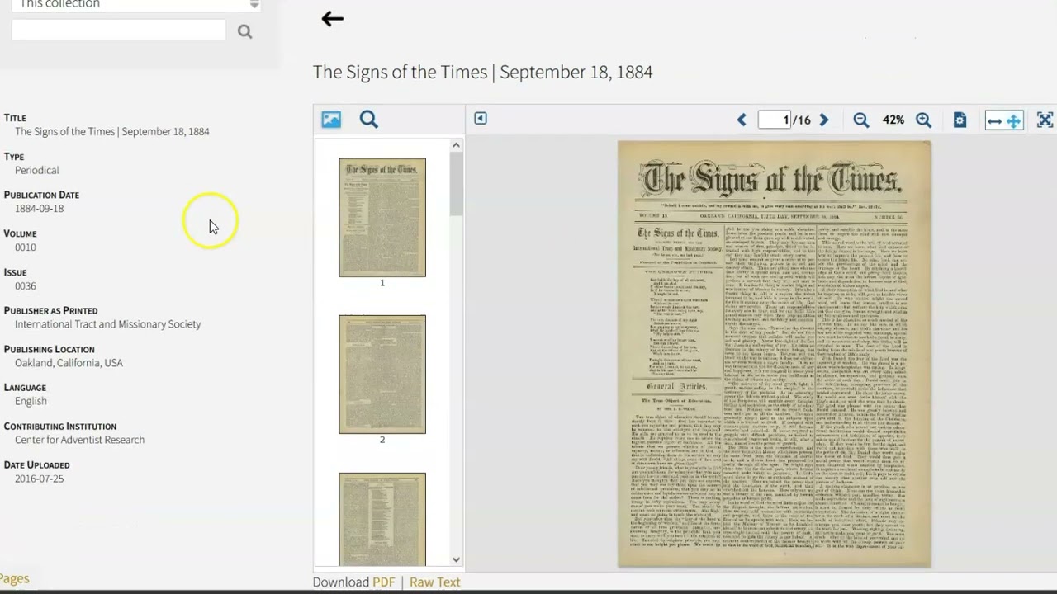Click International Tract and Missionary Society text

pos(107,324)
